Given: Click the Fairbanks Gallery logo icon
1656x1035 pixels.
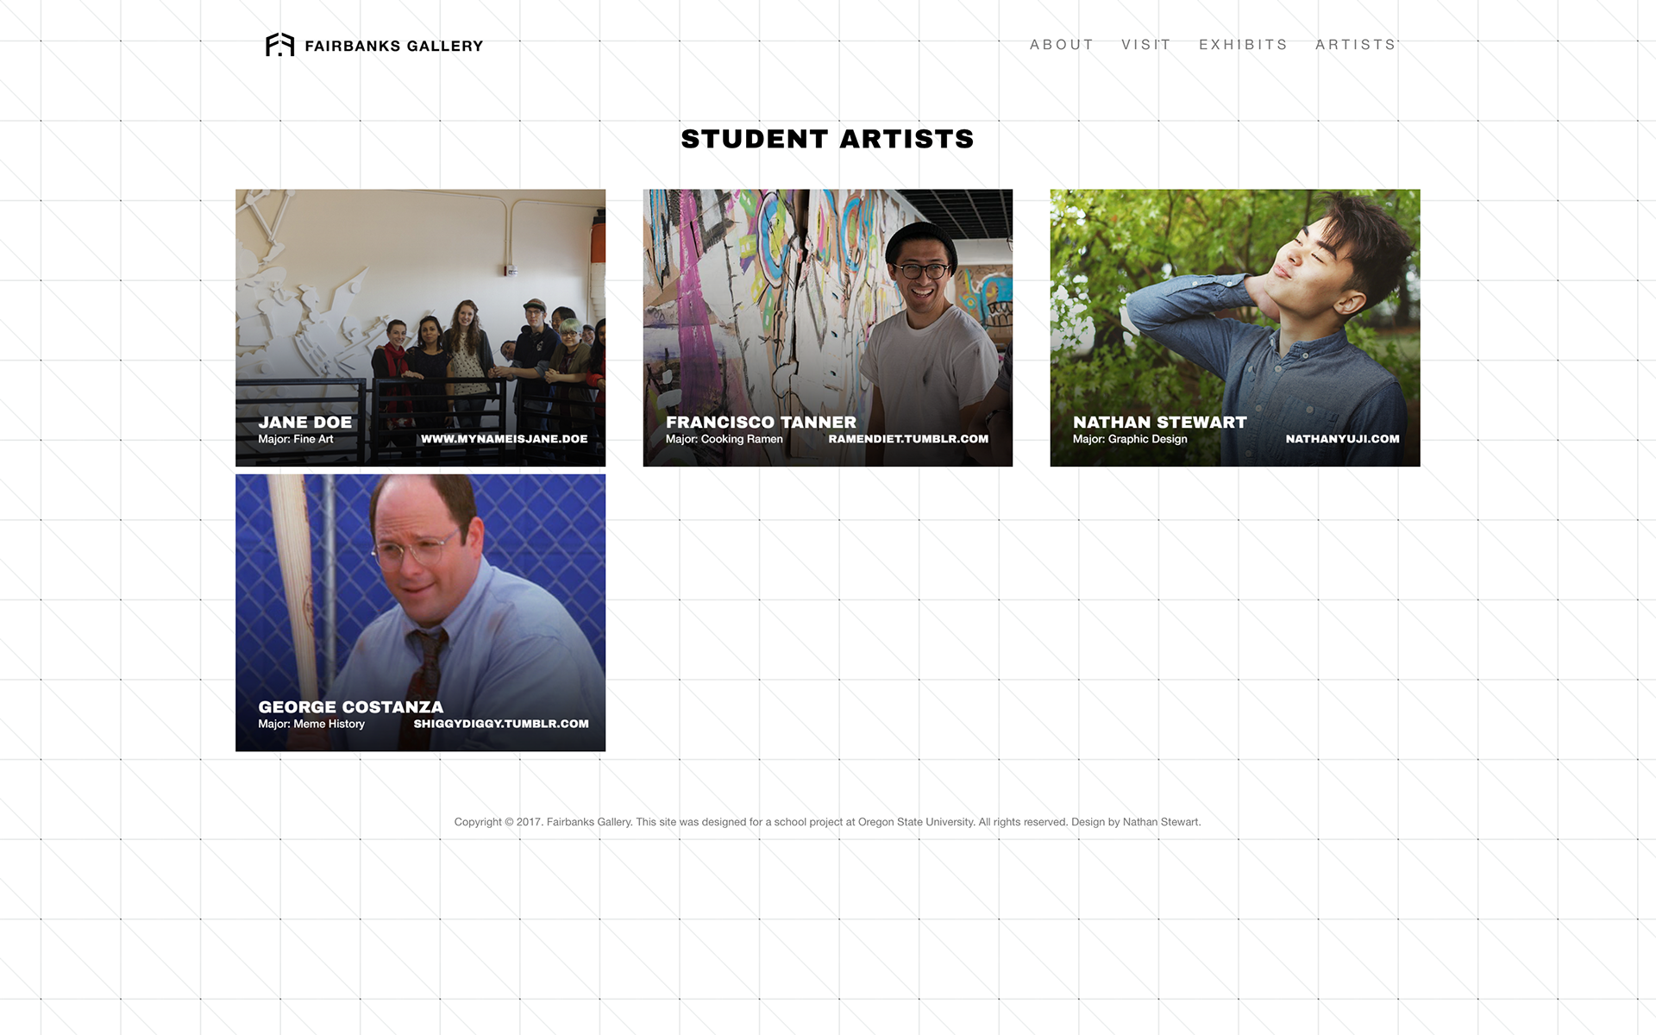Looking at the screenshot, I should (x=279, y=45).
